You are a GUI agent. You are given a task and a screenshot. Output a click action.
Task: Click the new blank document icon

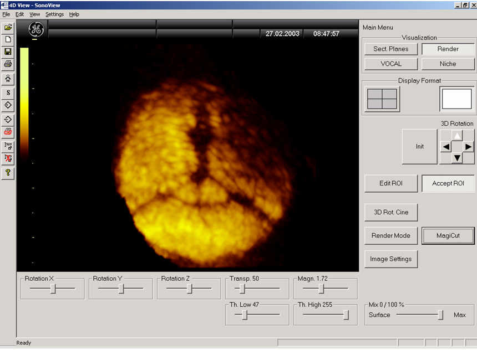coord(8,39)
